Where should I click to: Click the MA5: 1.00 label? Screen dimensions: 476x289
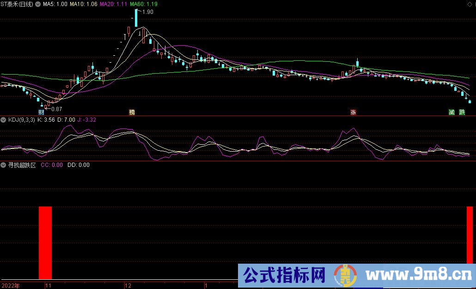tap(55, 4)
